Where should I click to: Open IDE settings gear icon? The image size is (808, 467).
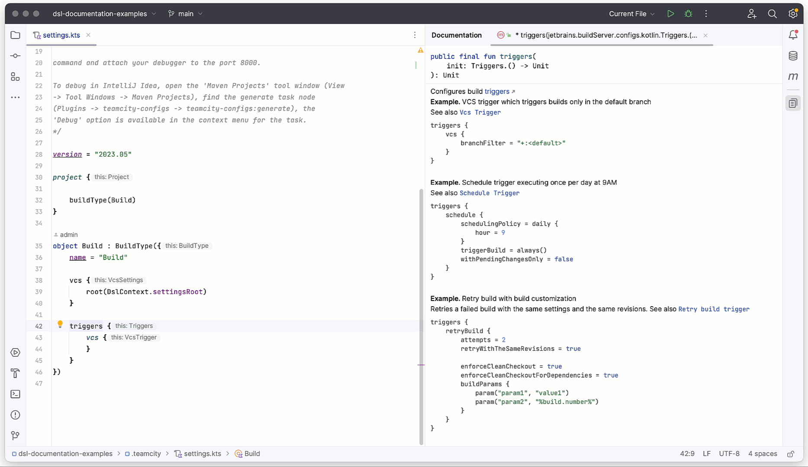click(x=793, y=14)
